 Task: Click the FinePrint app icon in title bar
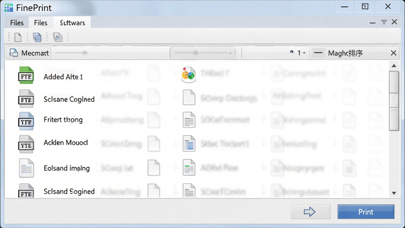9,8
